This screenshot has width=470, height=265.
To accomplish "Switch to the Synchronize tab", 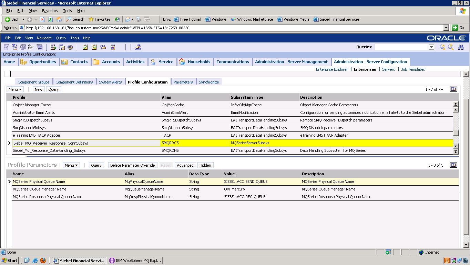I will 209,82.
